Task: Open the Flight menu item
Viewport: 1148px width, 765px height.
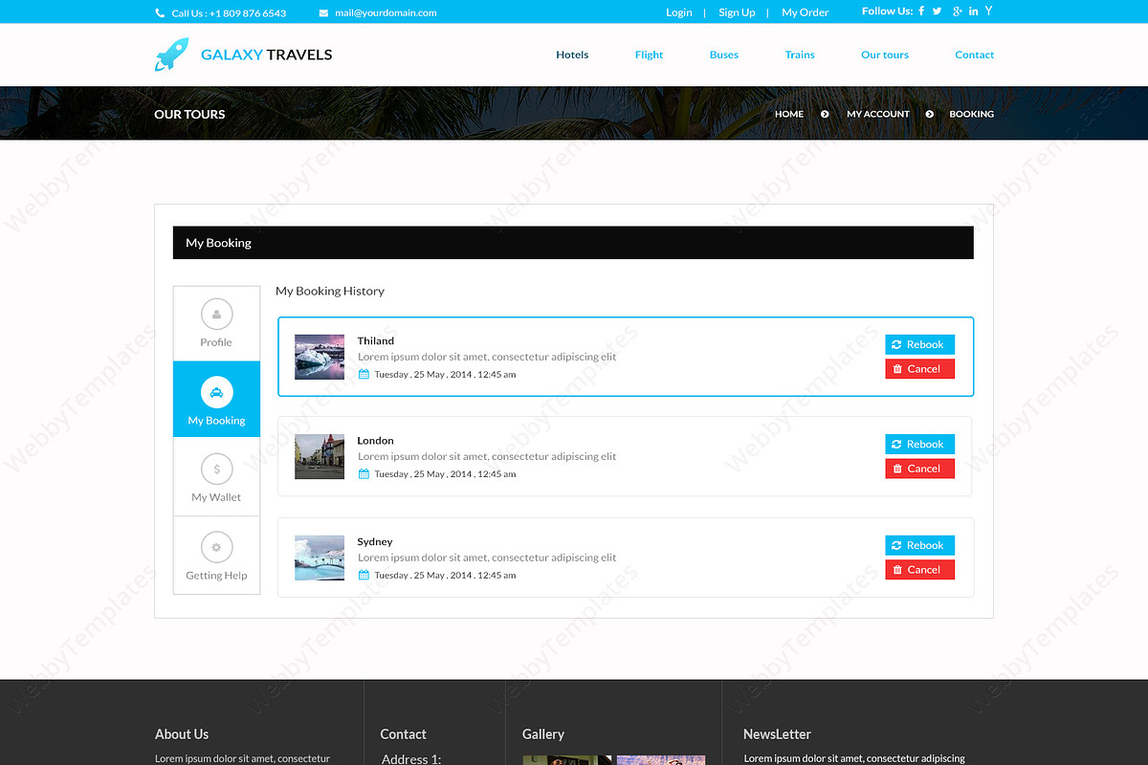Action: (x=649, y=55)
